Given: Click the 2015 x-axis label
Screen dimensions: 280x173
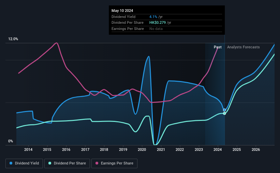Looking at the screenshot, I should coord(47,150).
